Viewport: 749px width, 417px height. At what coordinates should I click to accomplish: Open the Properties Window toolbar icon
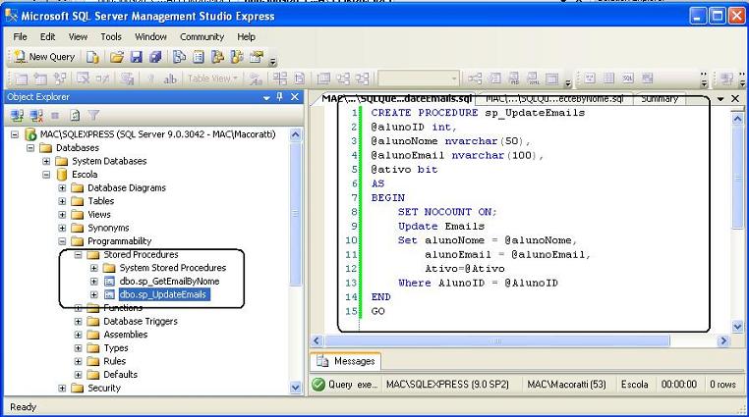point(257,57)
